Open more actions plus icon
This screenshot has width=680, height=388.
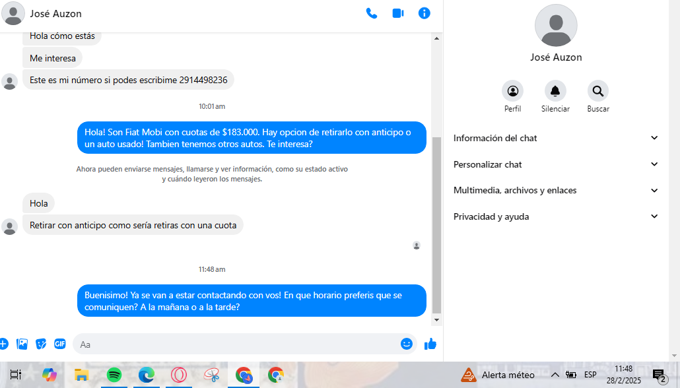(x=3, y=344)
